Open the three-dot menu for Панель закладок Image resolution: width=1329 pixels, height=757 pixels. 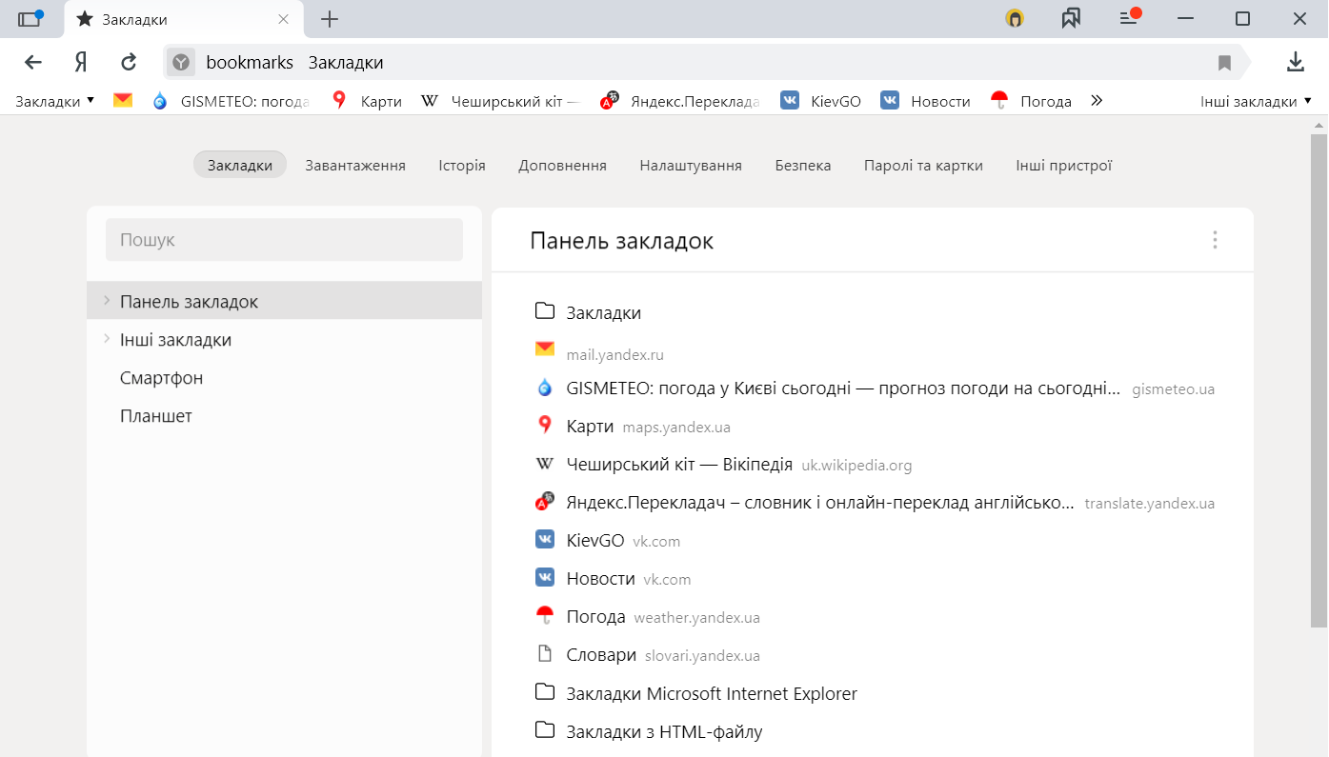coord(1215,240)
